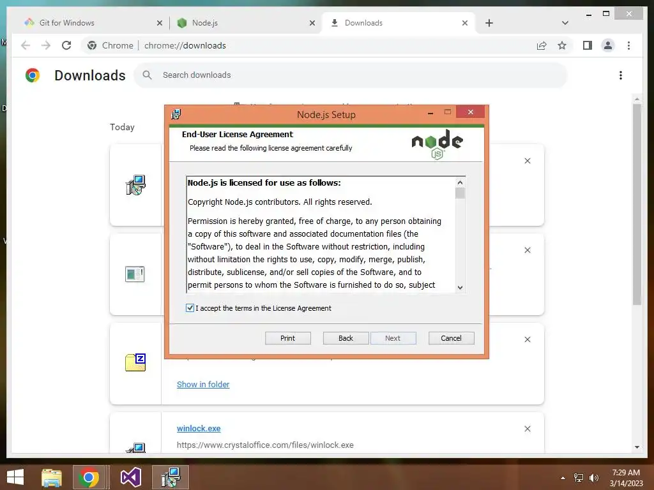Screen dimensions: 654x490
Task: Click the Print button in Node.js Setup
Action: (288, 338)
